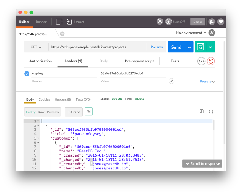
Task: Open the Pre-request script tab
Action: click(x=139, y=61)
